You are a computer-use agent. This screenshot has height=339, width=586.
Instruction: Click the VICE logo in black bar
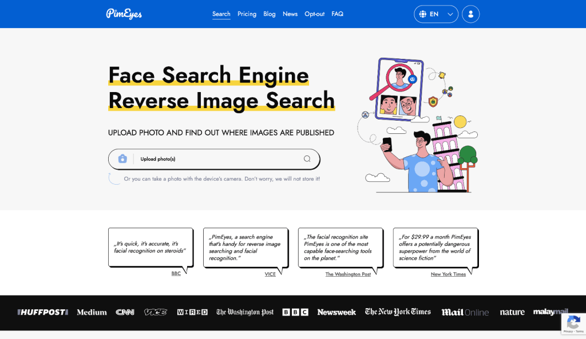point(156,312)
